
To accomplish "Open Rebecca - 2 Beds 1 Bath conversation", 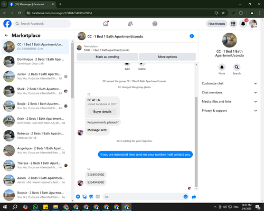I will (x=36, y=136).
